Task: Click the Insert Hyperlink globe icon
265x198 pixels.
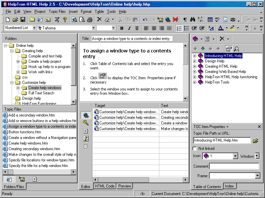Action: (x=168, y=20)
